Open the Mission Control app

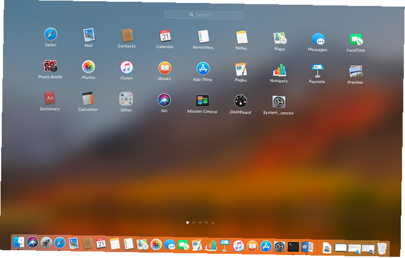point(202,101)
